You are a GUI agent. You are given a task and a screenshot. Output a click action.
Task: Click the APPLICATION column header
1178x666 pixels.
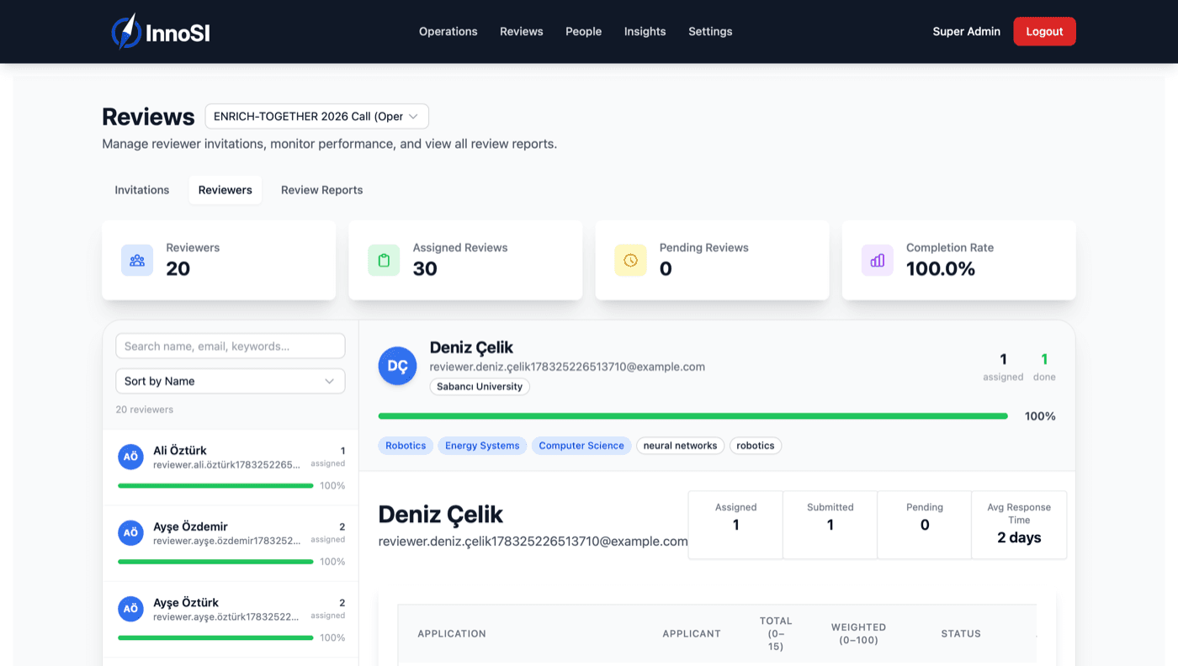pos(452,634)
